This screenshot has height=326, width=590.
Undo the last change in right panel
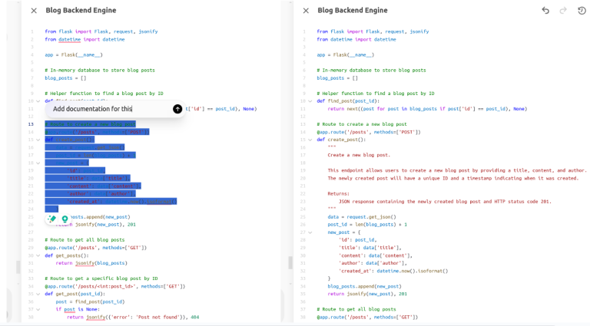coord(545,11)
